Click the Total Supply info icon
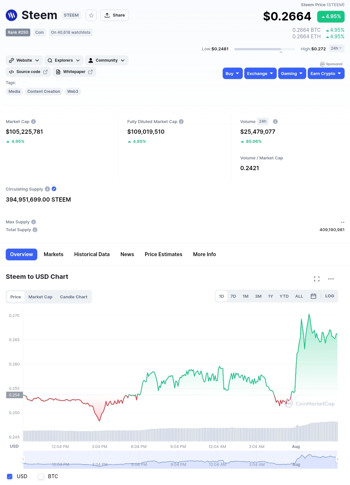Screen dimensions: 350x485 [x=35, y=230]
